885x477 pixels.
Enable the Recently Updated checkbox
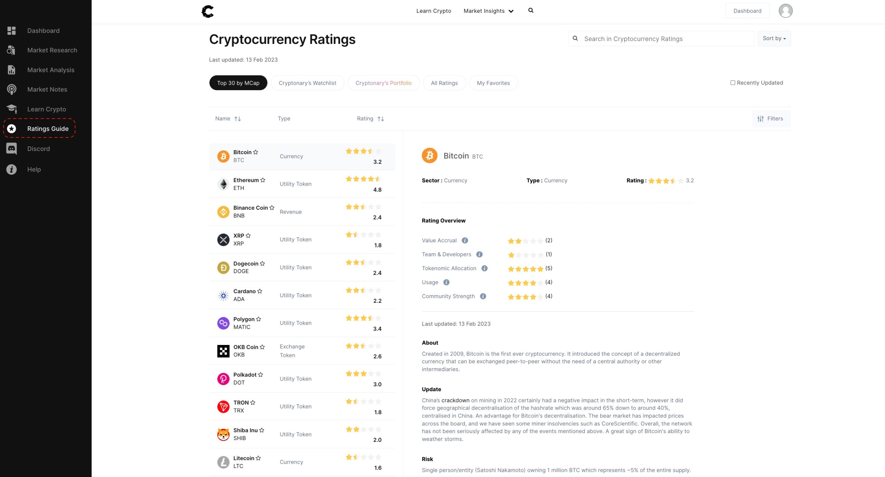click(x=733, y=83)
